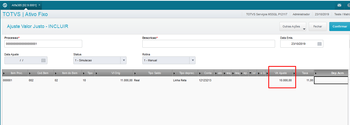
Task: Expand the Status dropdown
Action: coord(123,60)
